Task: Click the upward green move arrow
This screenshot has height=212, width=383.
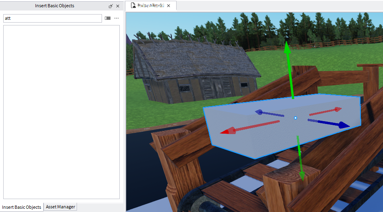Action: [x=289, y=70]
